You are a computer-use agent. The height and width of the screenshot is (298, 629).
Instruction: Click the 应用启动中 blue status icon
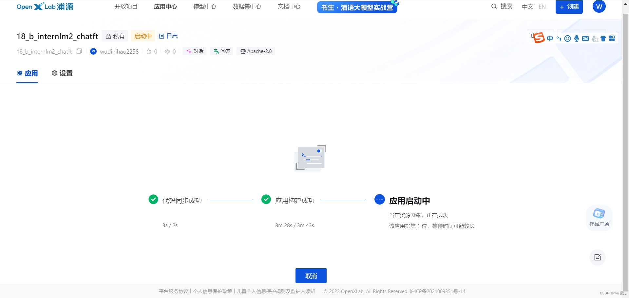pyautogui.click(x=380, y=199)
